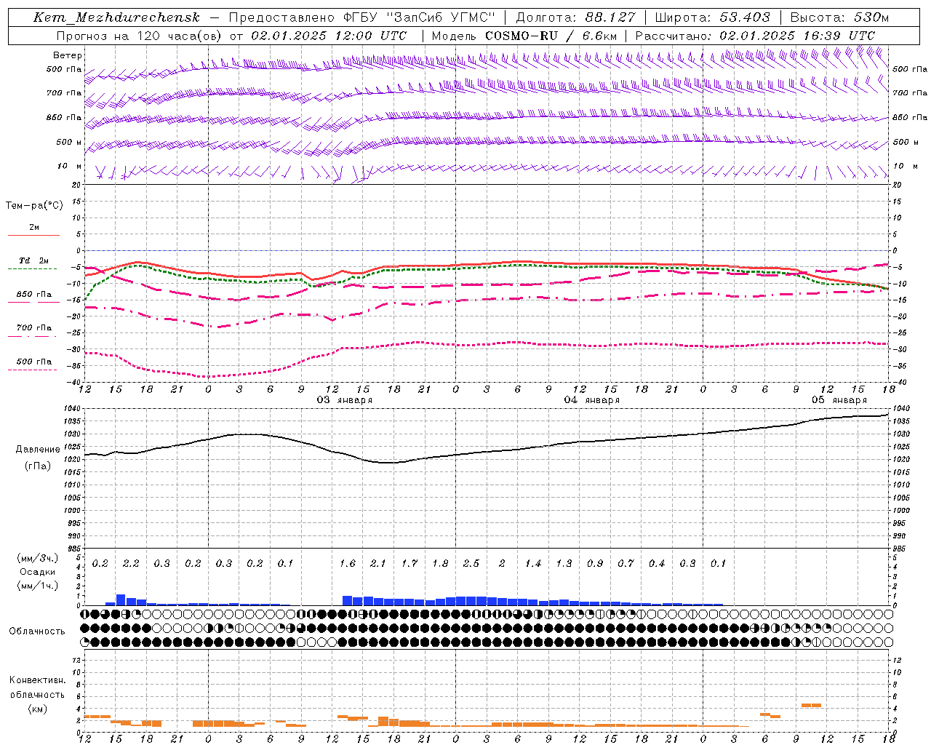Click the 1.8 precipitation value
The image size is (931, 745).
(440, 563)
